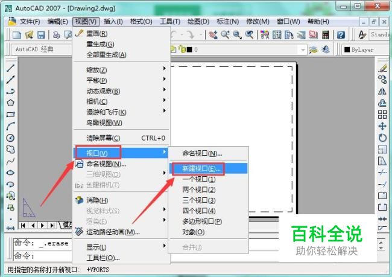
Task: Open 工具栏(O)... menu entry
Action: [121, 258]
